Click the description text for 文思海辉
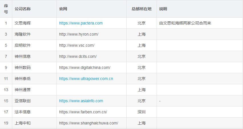Screen dimensions: 243x129 pyautogui.click(x=185, y=23)
